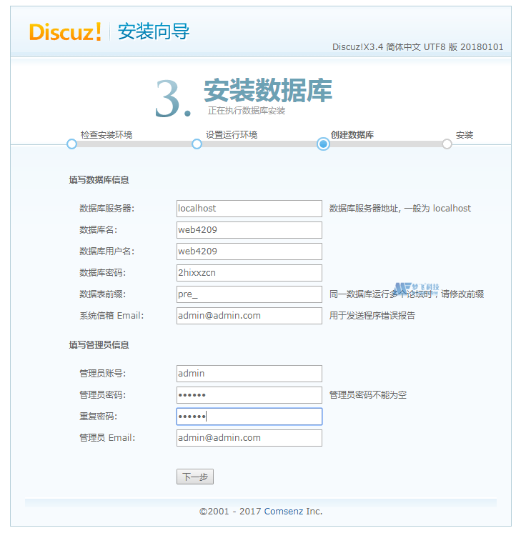The width and height of the screenshot is (521, 533).
Task: Click the 数据表前缀: label
Action: coord(103,294)
